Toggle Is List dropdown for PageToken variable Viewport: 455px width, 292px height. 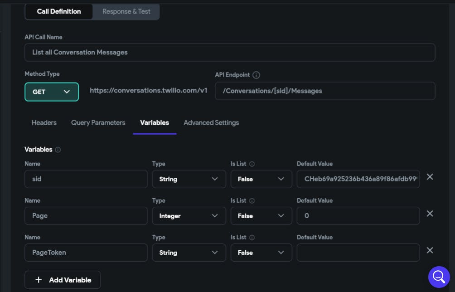coord(261,253)
